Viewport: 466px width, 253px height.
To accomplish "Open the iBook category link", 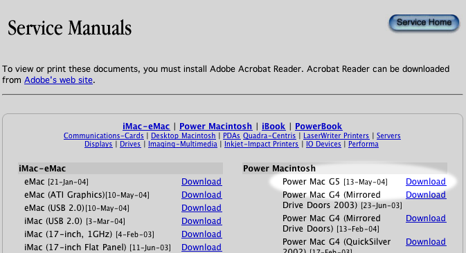I will point(274,126).
